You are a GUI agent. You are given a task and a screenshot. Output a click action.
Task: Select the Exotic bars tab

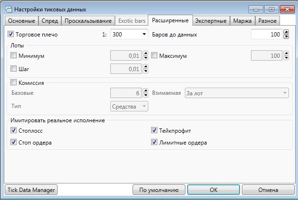click(x=132, y=21)
